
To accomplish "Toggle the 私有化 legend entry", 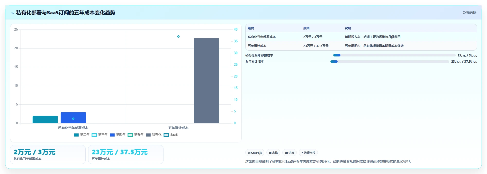I will coord(154,135).
